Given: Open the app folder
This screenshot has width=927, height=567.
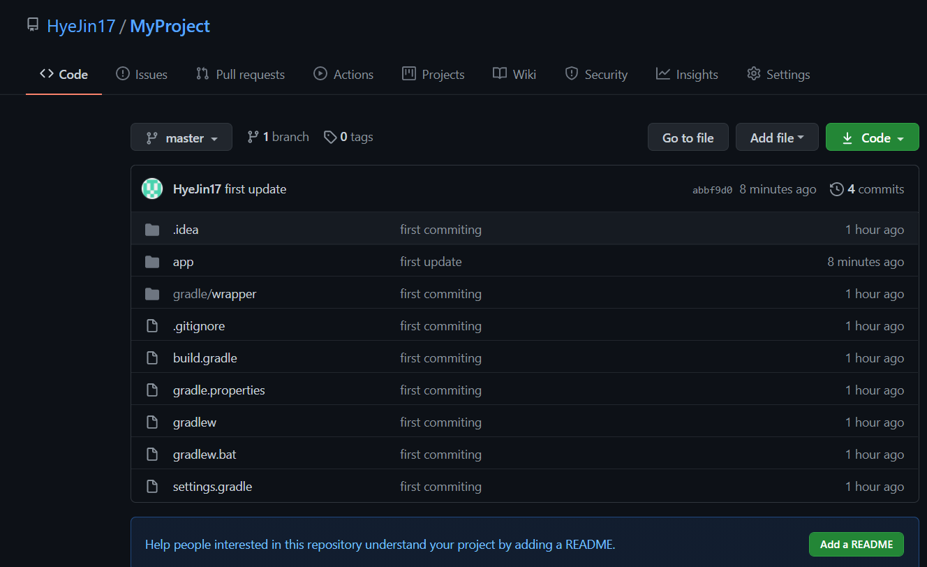Looking at the screenshot, I should pos(184,262).
